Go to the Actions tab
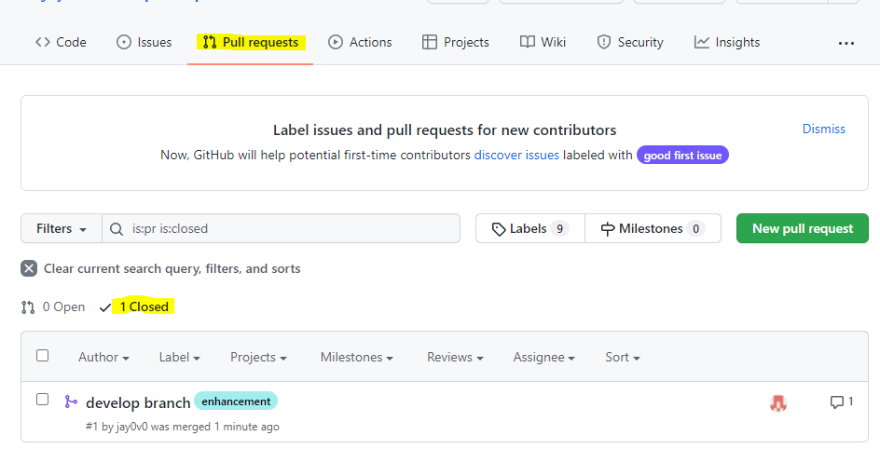880x463 pixels. 360,42
